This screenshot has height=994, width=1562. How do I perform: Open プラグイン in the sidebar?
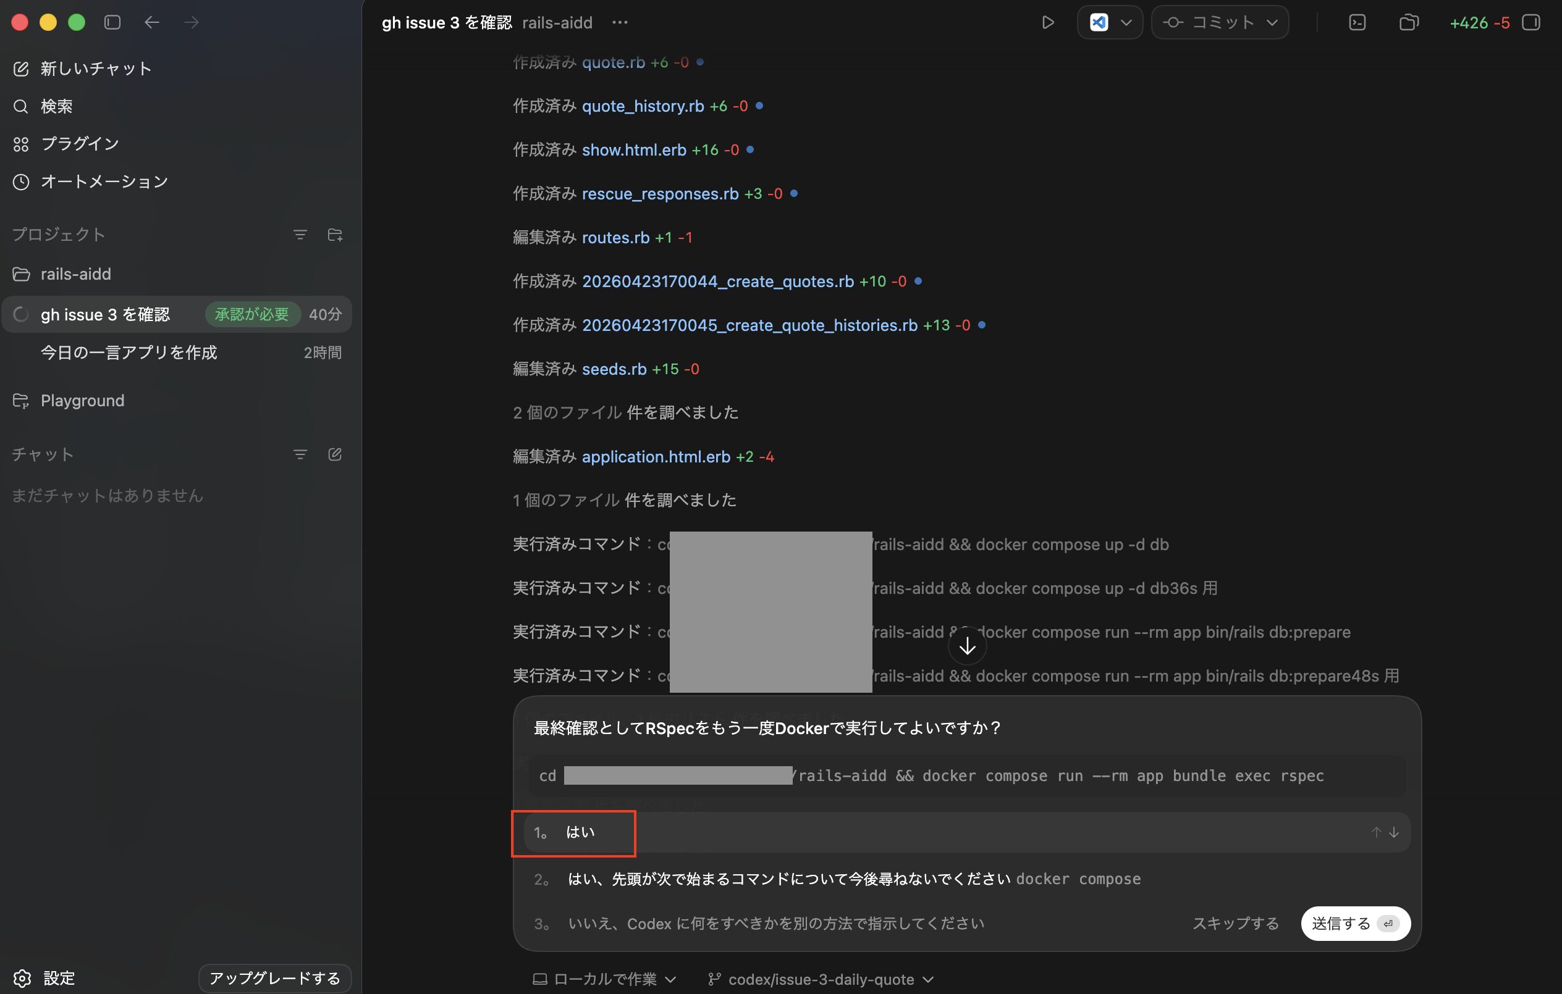(79, 144)
